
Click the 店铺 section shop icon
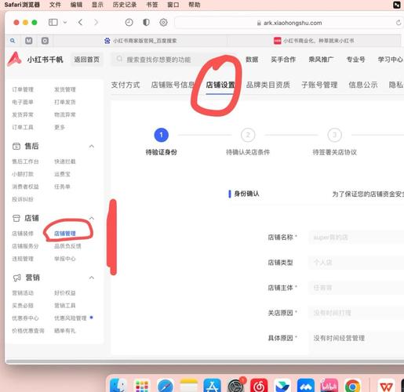point(16,218)
